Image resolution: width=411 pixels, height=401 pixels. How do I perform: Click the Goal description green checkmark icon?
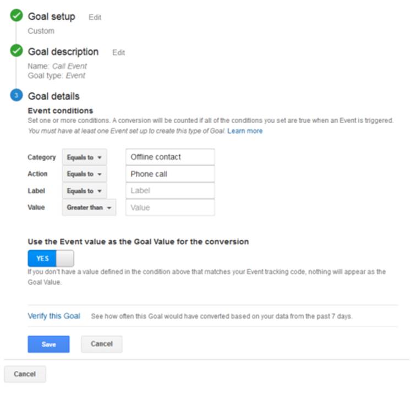click(17, 51)
